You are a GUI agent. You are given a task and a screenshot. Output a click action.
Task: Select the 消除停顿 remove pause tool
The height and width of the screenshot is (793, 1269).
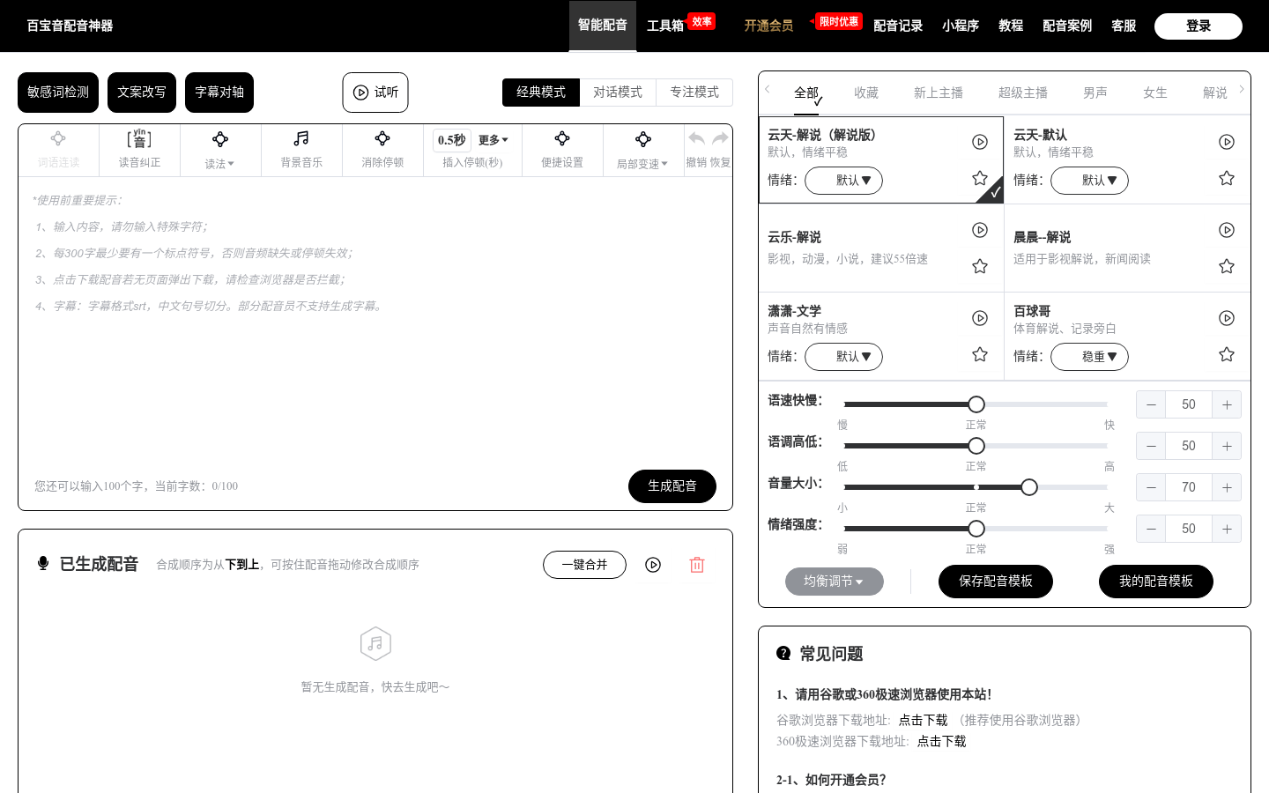coord(382,150)
